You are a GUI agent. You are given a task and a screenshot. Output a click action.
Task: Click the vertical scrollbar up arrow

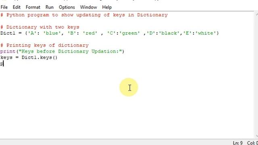pos(257,14)
